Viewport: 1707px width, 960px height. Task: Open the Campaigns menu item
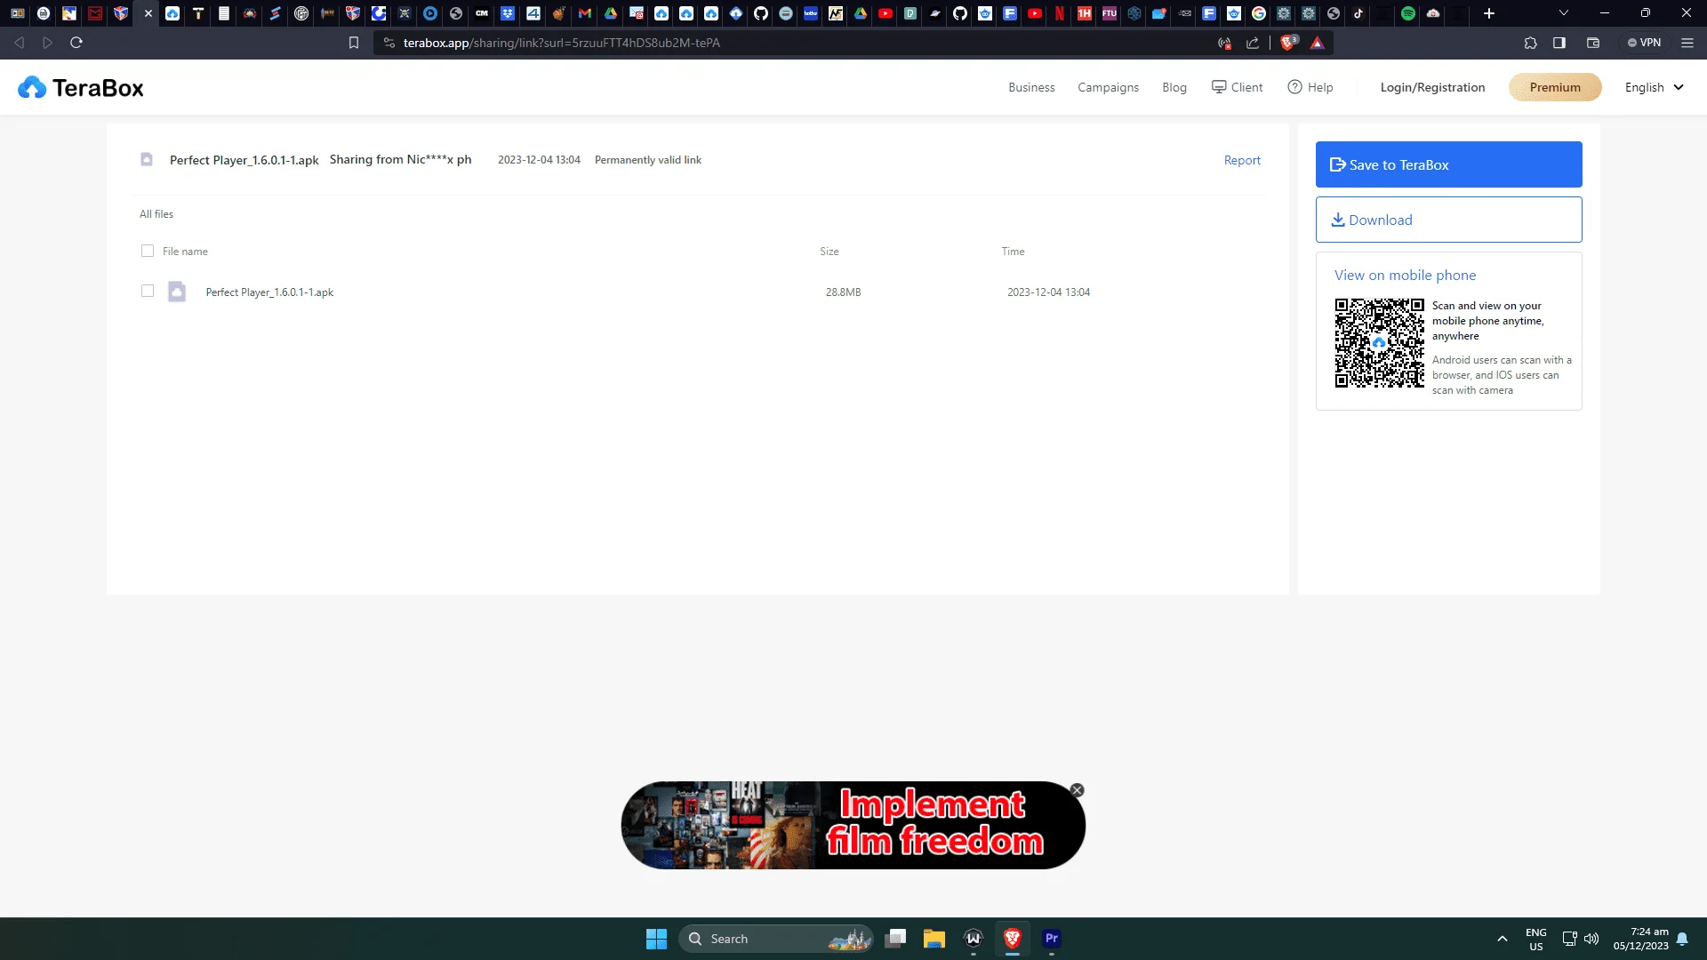click(x=1108, y=87)
